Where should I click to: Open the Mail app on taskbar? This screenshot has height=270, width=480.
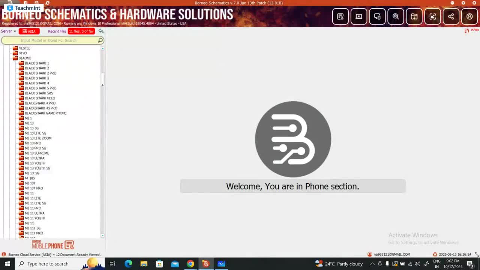pyautogui.click(x=175, y=264)
